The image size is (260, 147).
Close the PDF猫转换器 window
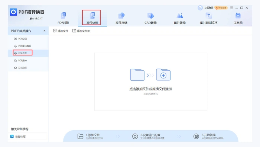(x=247, y=8)
